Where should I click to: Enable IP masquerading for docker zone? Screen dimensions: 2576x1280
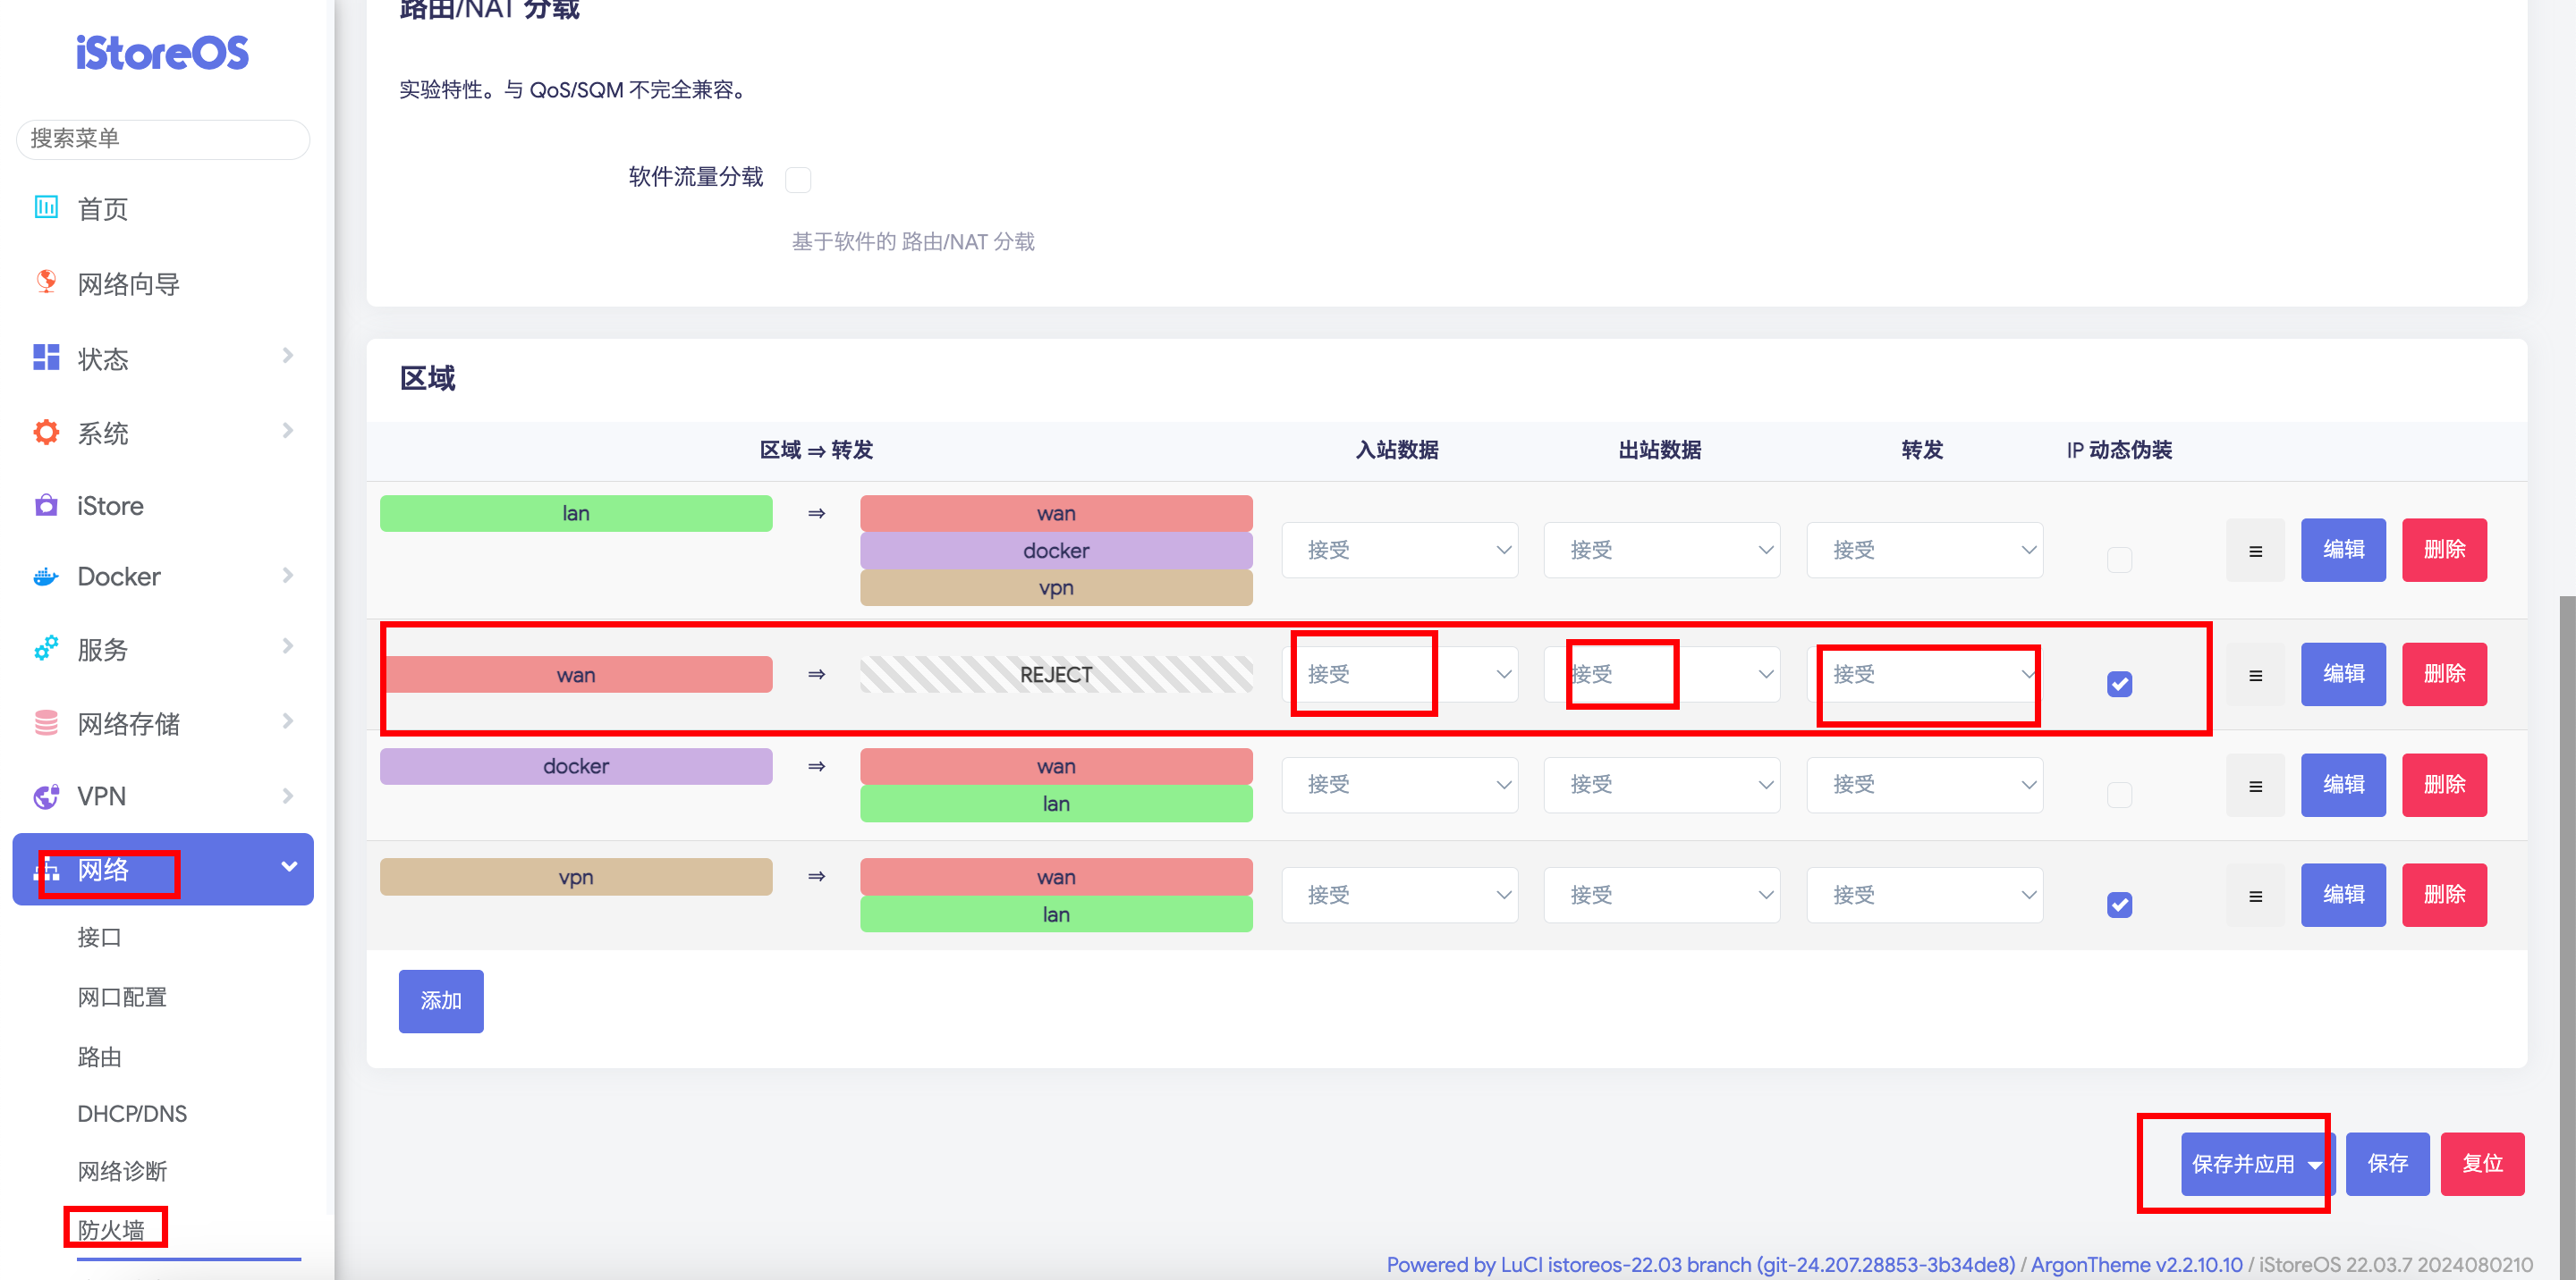[x=2118, y=796]
